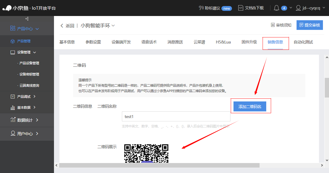Screen dimensions: 329x173
Task: Open the 小狗智能手环 product dropdown
Action: pyautogui.click(x=113, y=26)
